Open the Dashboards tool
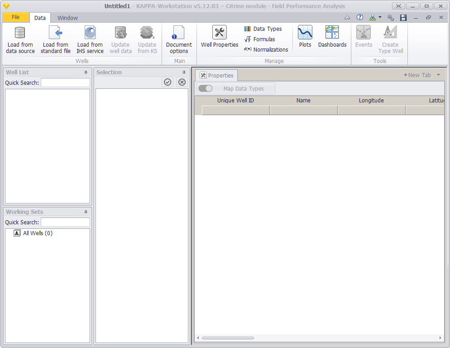Image resolution: width=450 pixels, height=348 pixels. pos(332,37)
